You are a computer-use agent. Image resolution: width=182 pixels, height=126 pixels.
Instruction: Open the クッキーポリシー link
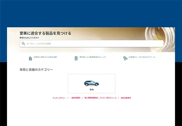point(59,98)
